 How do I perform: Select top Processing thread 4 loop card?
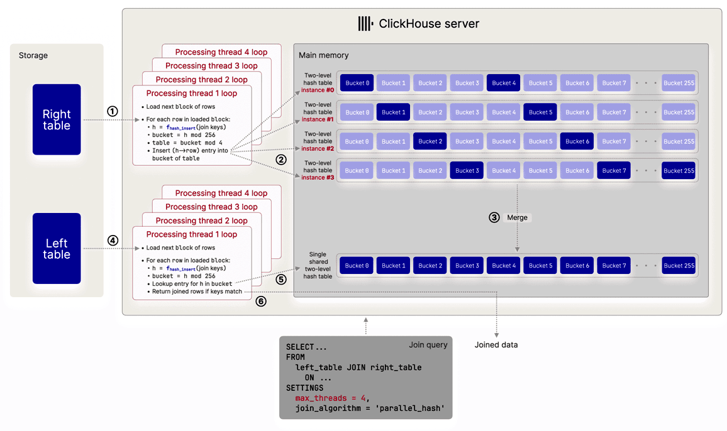(221, 52)
